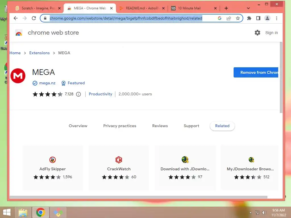Image resolution: width=291 pixels, height=218 pixels.
Task: Click the MyJDownloader Brows... title text
Action: [x=250, y=169]
